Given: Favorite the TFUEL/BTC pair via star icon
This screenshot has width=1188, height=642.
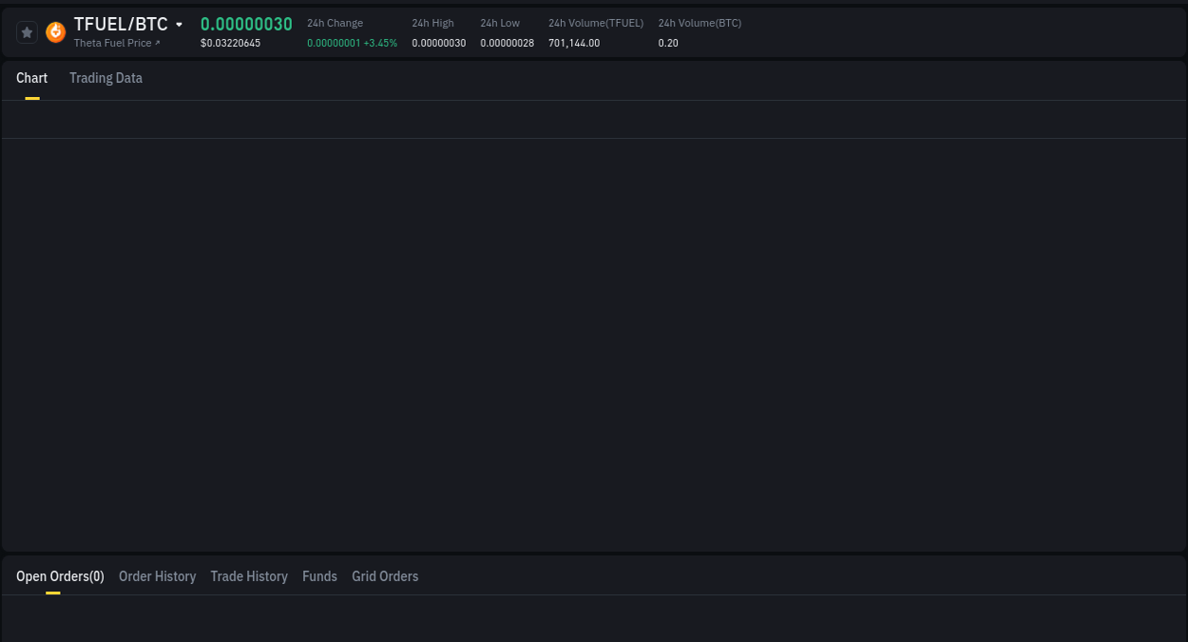Looking at the screenshot, I should 27,31.
